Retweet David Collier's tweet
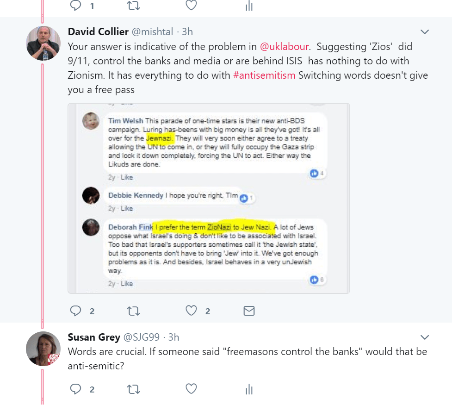 pos(133,311)
